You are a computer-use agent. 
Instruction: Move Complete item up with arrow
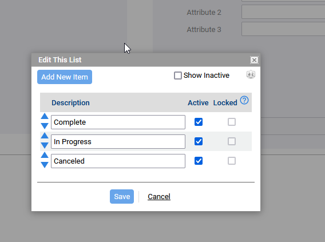pyautogui.click(x=45, y=116)
